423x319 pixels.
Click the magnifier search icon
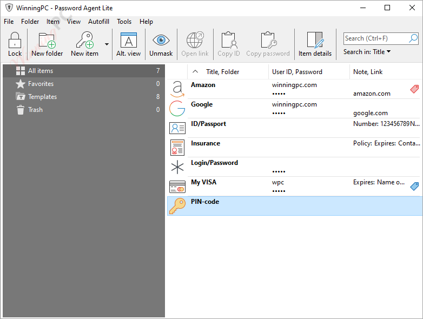pyautogui.click(x=413, y=38)
